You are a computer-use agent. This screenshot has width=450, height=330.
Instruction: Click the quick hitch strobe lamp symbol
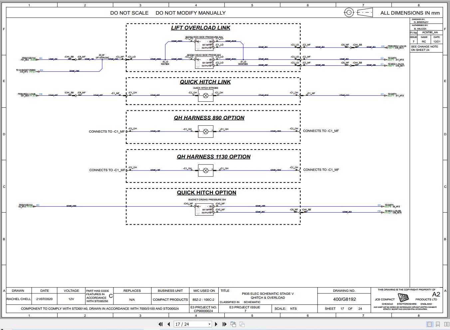[x=206, y=96]
